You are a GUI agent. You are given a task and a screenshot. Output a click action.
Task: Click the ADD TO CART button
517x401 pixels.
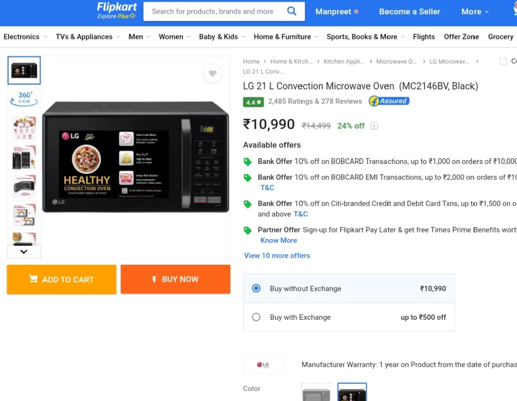click(62, 279)
